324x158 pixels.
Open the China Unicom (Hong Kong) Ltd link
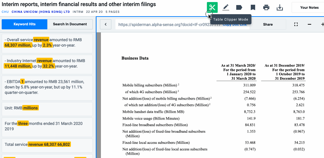pyautogui.click(x=40, y=12)
